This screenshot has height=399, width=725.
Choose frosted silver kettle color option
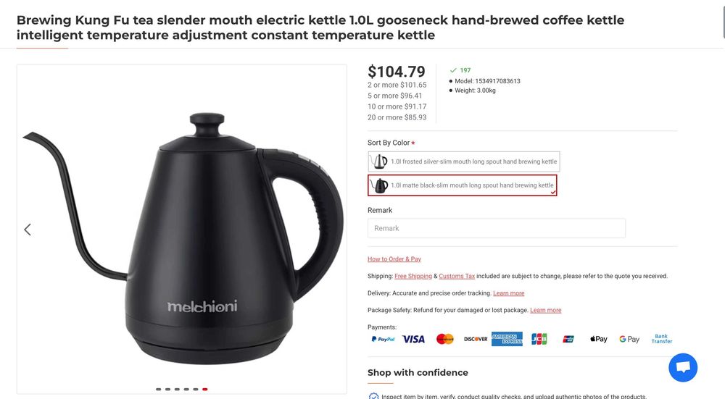pyautogui.click(x=464, y=161)
